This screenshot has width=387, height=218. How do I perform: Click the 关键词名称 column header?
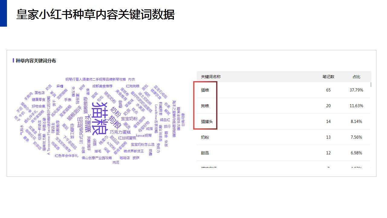[211, 77]
